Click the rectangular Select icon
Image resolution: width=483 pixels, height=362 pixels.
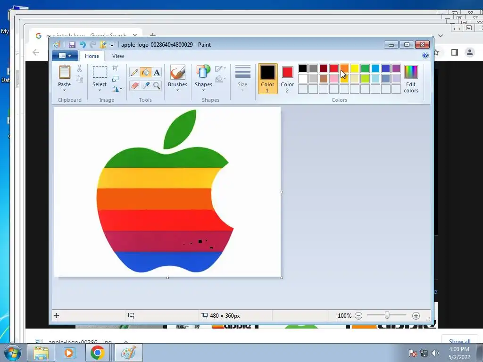[100, 72]
